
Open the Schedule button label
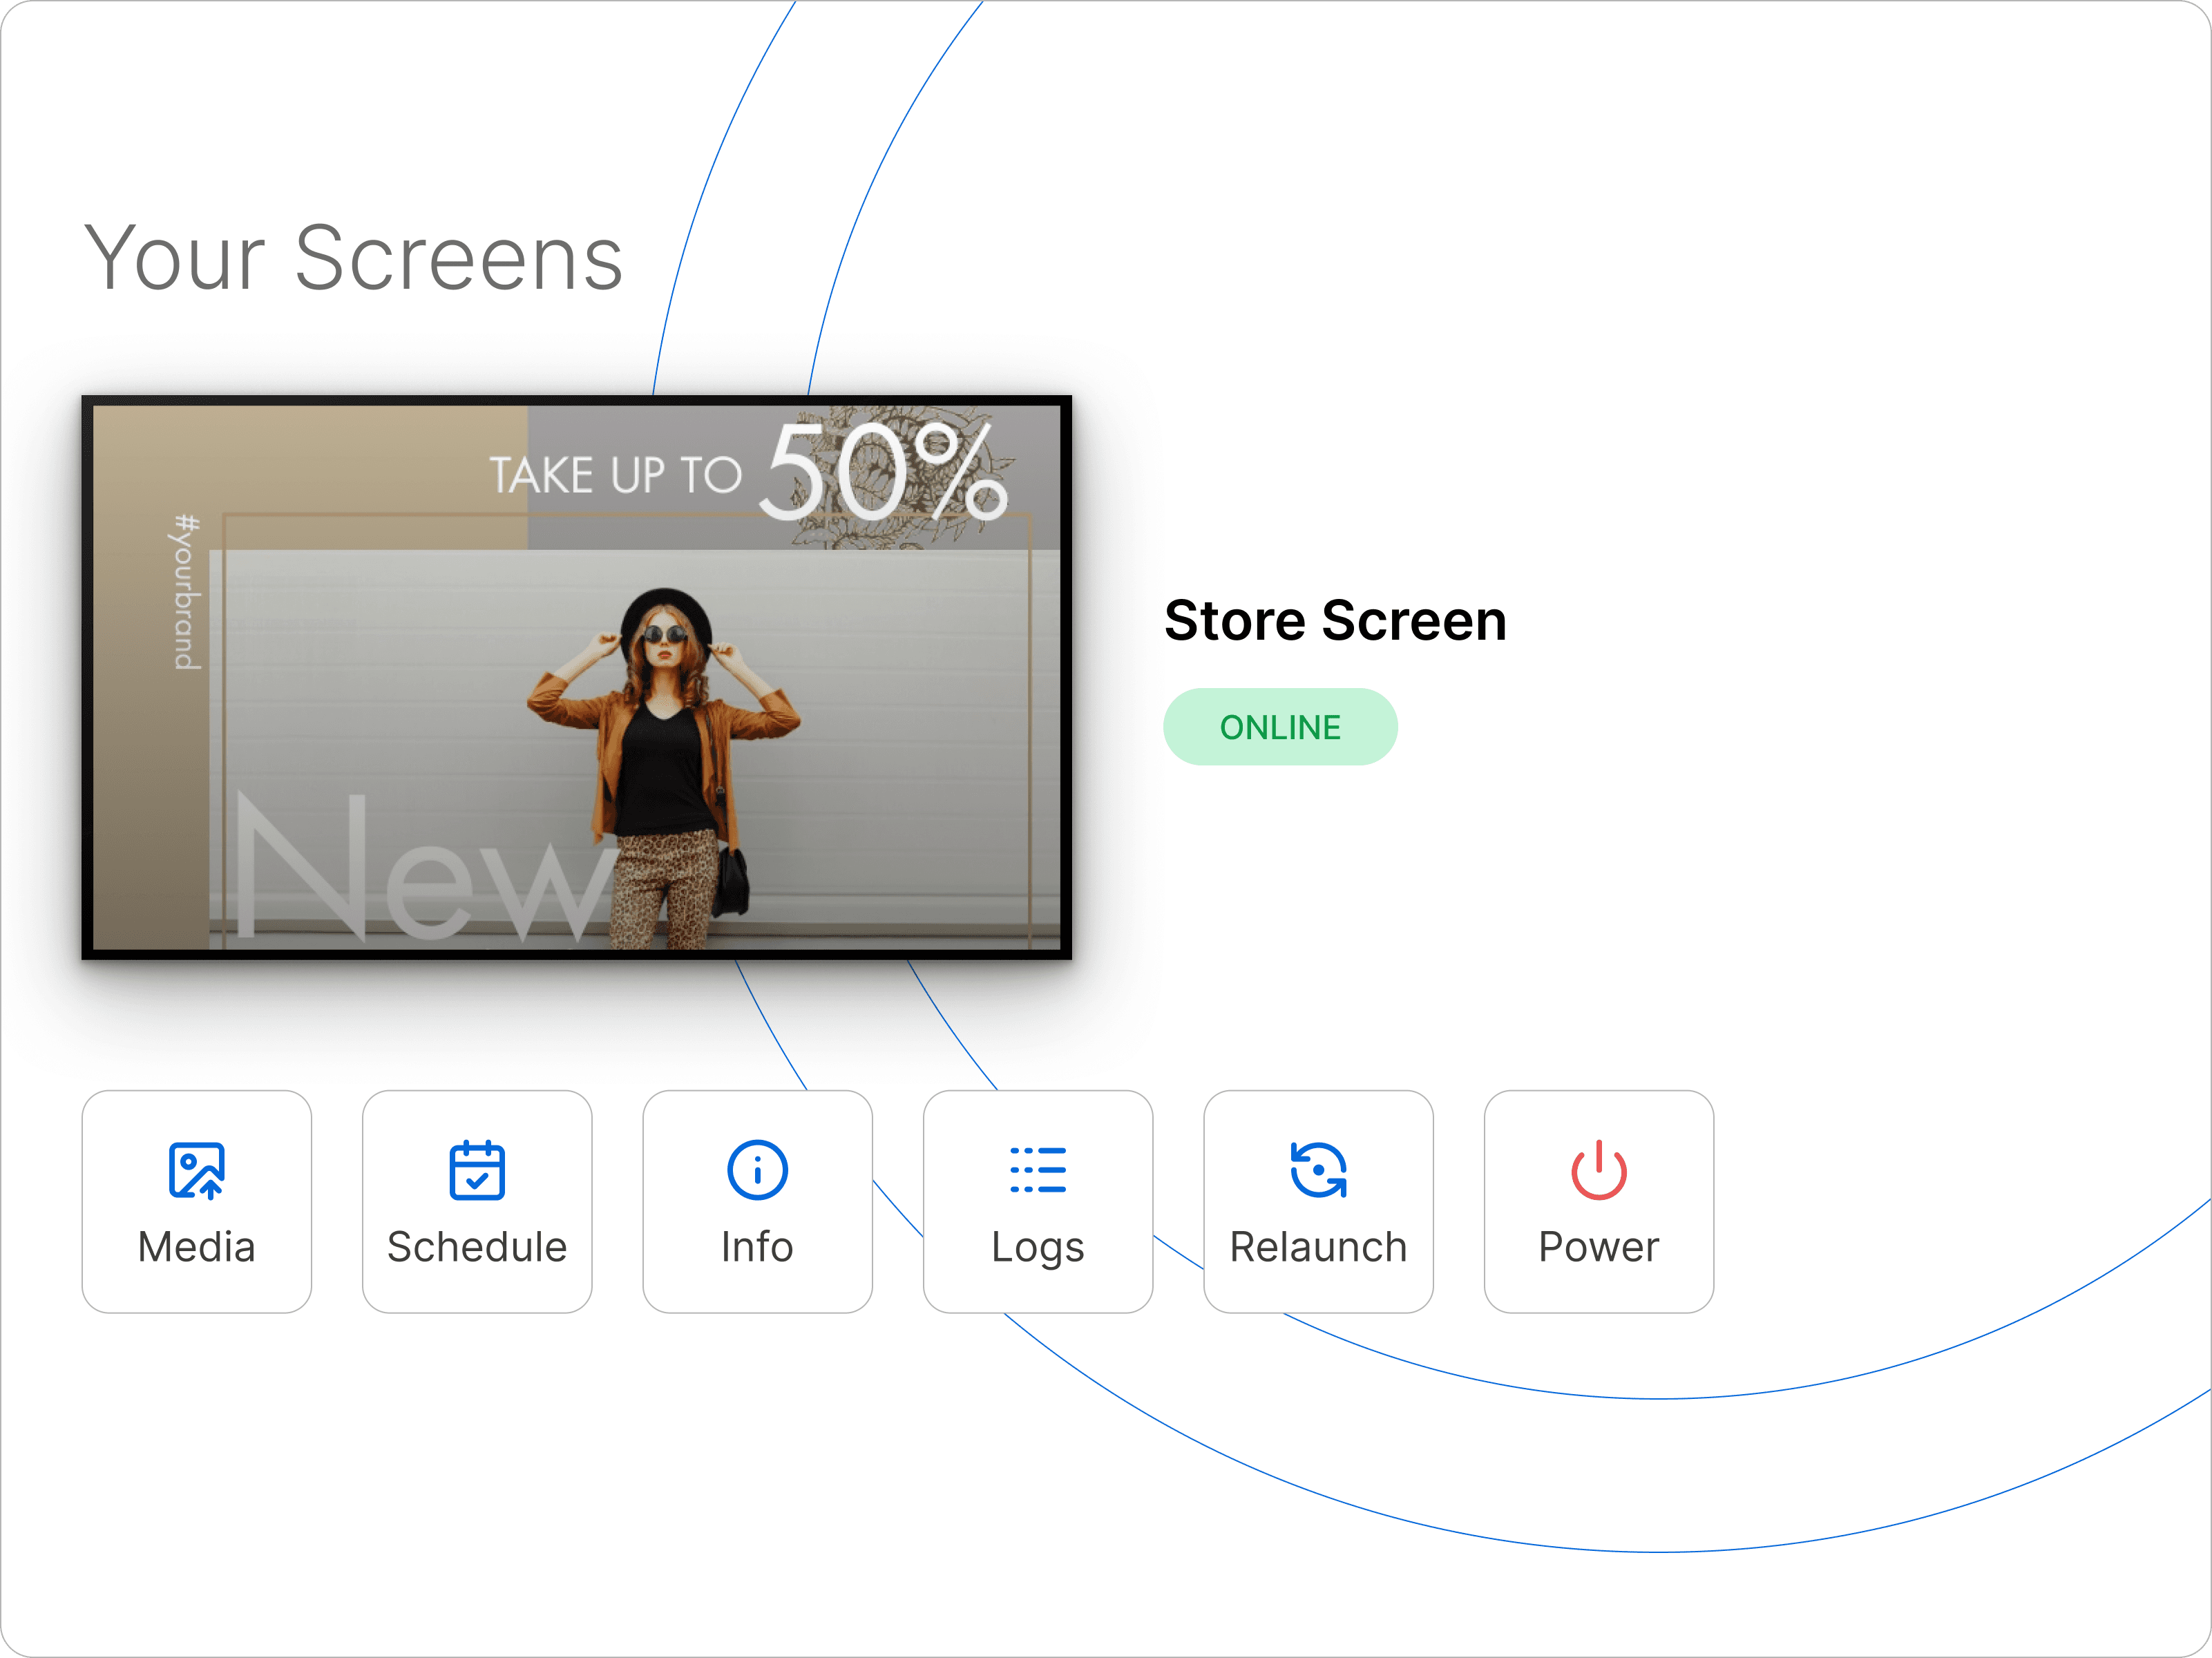tap(477, 1247)
